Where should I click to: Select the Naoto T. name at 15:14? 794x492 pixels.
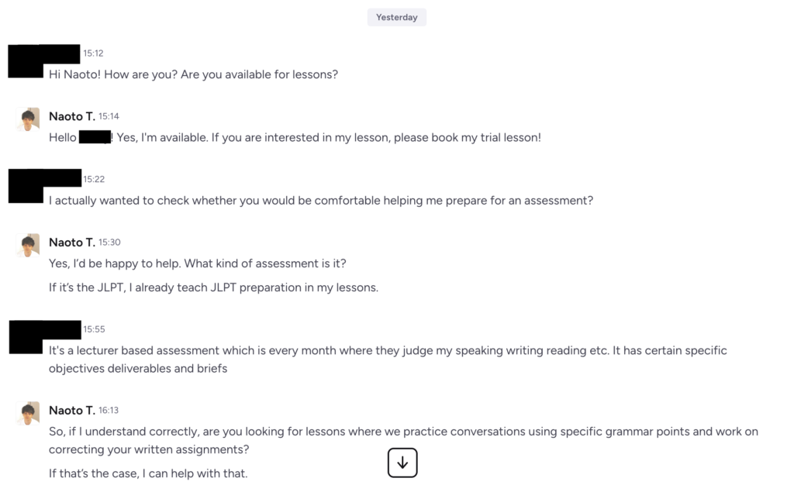72,116
